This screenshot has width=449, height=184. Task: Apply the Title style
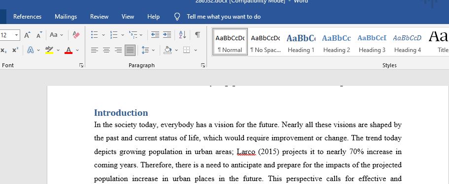pyautogui.click(x=438, y=42)
